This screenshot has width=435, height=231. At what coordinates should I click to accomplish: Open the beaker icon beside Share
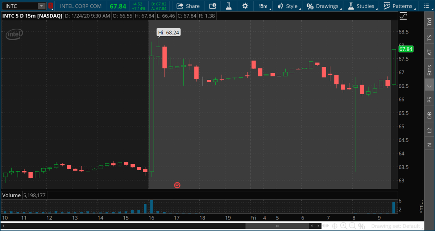pyautogui.click(x=228, y=6)
